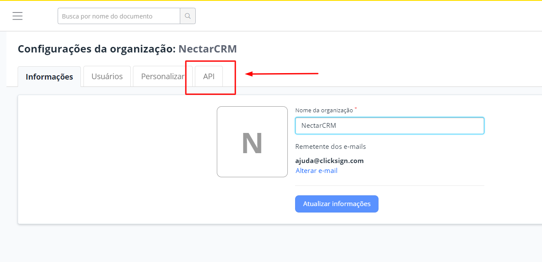Image resolution: width=542 pixels, height=262 pixels.
Task: Click the page heading Configurações da organização
Action: point(127,49)
